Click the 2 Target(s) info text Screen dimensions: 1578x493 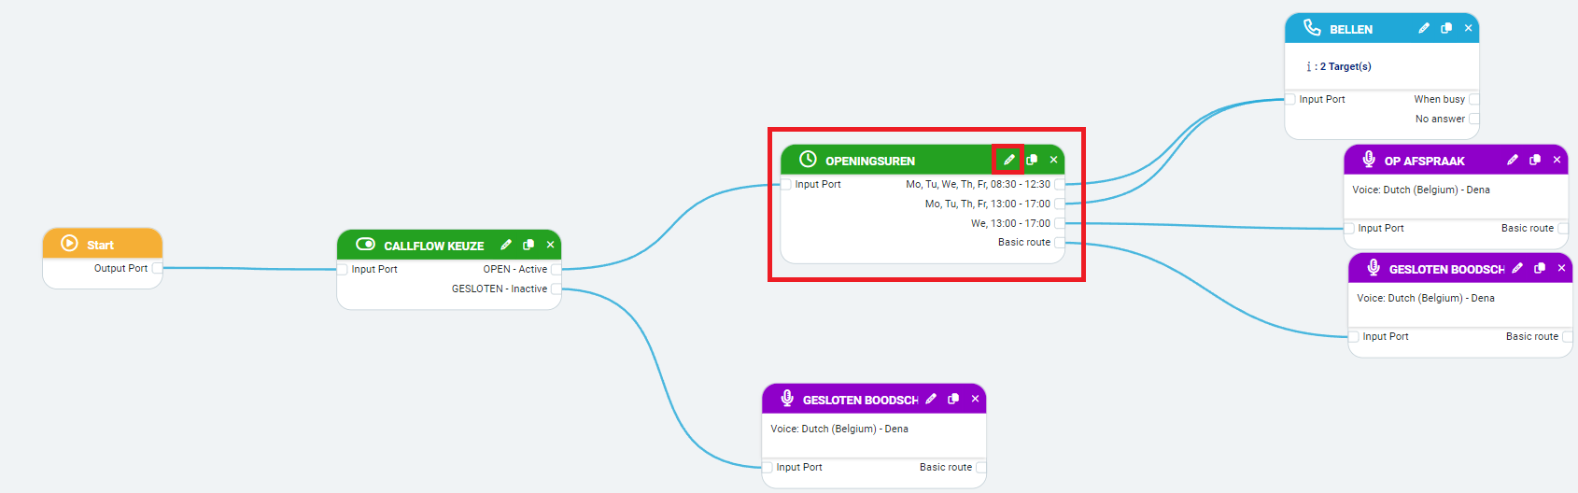tap(1345, 66)
